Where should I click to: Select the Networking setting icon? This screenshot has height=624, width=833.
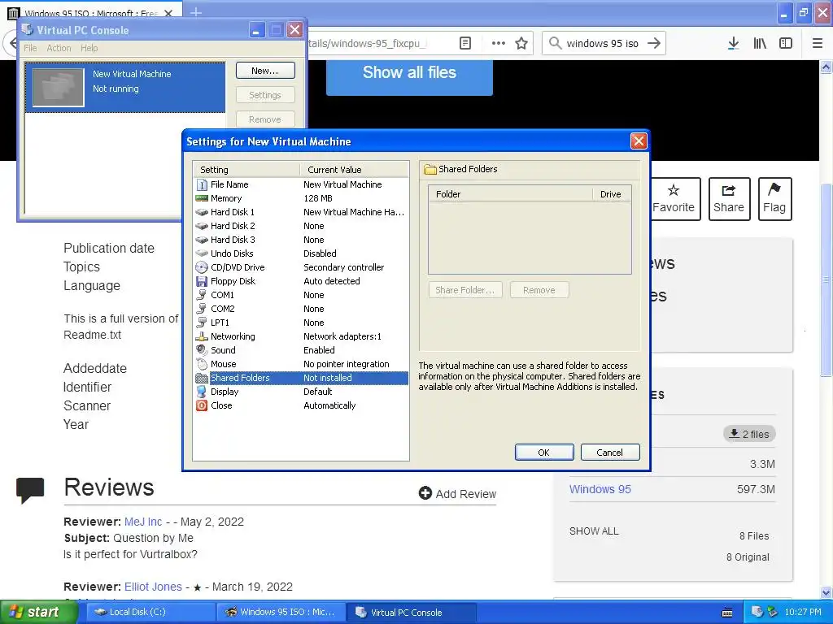click(202, 336)
